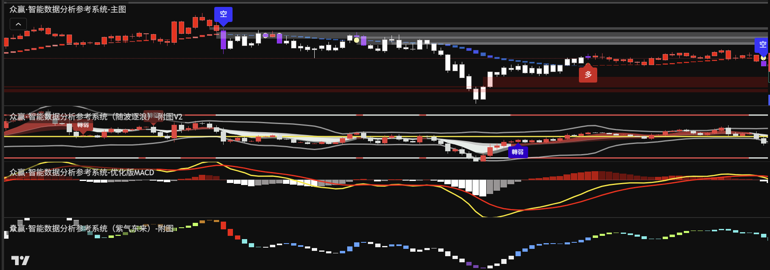Click the blue 空 label at the right edge
The image size is (770, 270).
coord(762,45)
